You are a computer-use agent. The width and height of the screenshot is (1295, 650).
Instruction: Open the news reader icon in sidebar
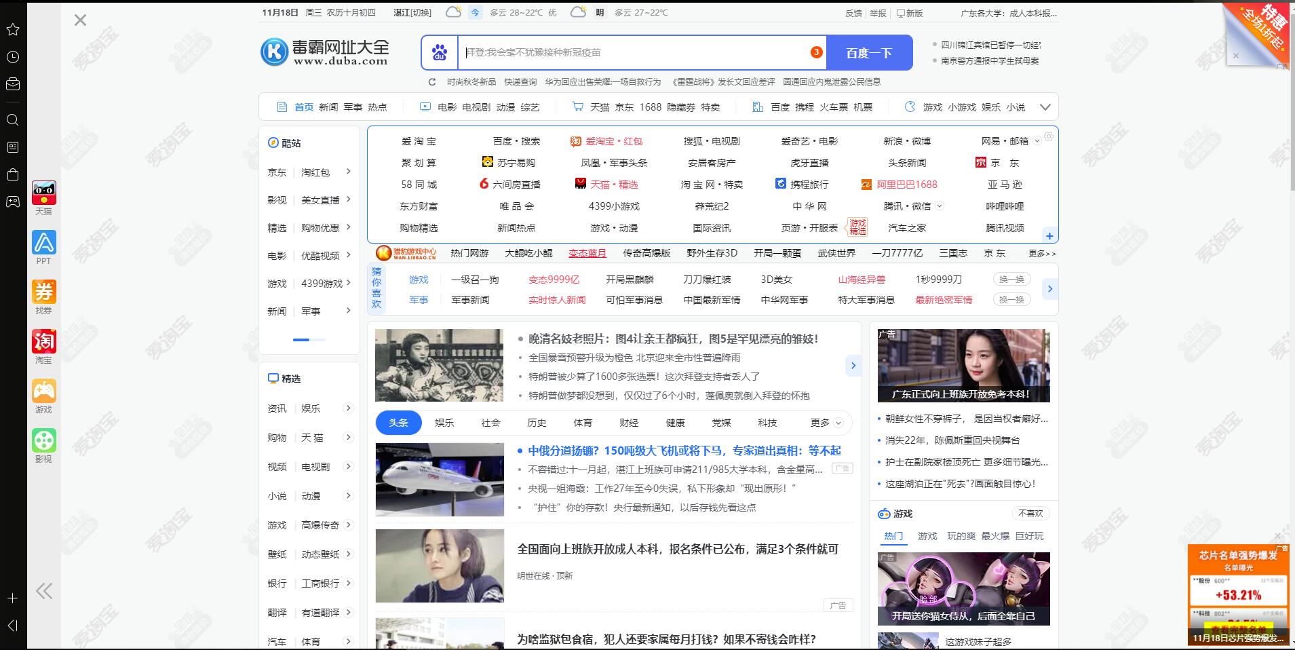click(x=13, y=147)
